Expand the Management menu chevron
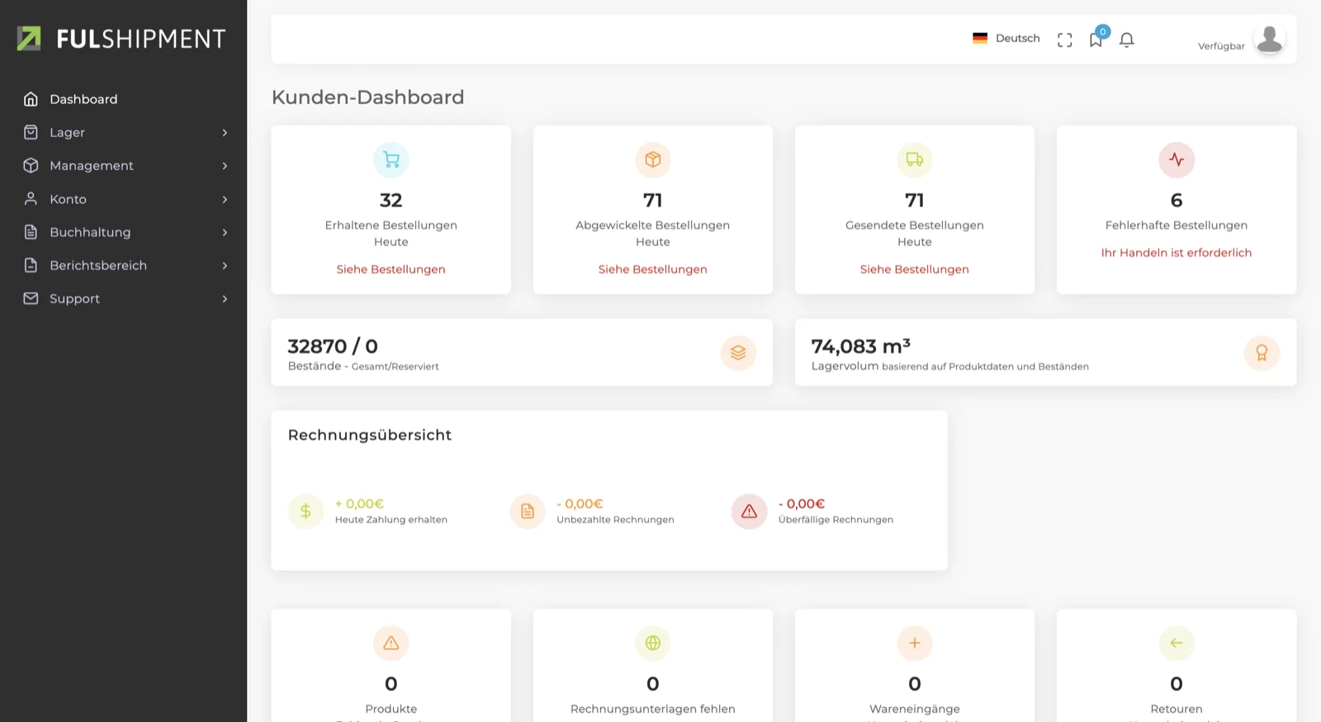The height and width of the screenshot is (722, 1321). pyautogui.click(x=225, y=166)
